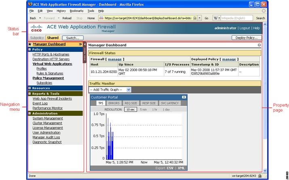Collapse the Administration section
The width and height of the screenshot is (289, 180).
(x=30, y=114)
